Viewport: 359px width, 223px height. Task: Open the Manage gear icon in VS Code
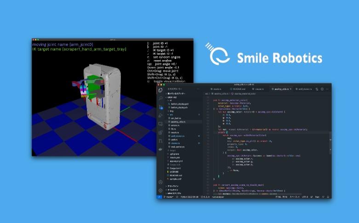pos(160,190)
